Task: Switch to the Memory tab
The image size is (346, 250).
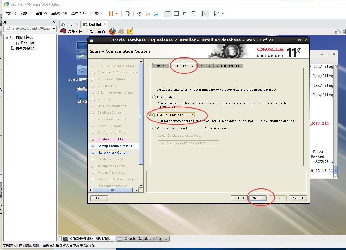Action: click(x=160, y=66)
